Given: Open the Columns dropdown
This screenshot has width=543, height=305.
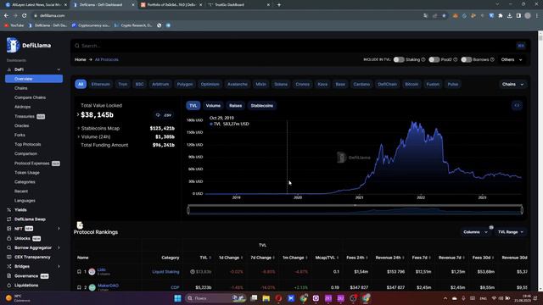Looking at the screenshot, I should (476, 232).
